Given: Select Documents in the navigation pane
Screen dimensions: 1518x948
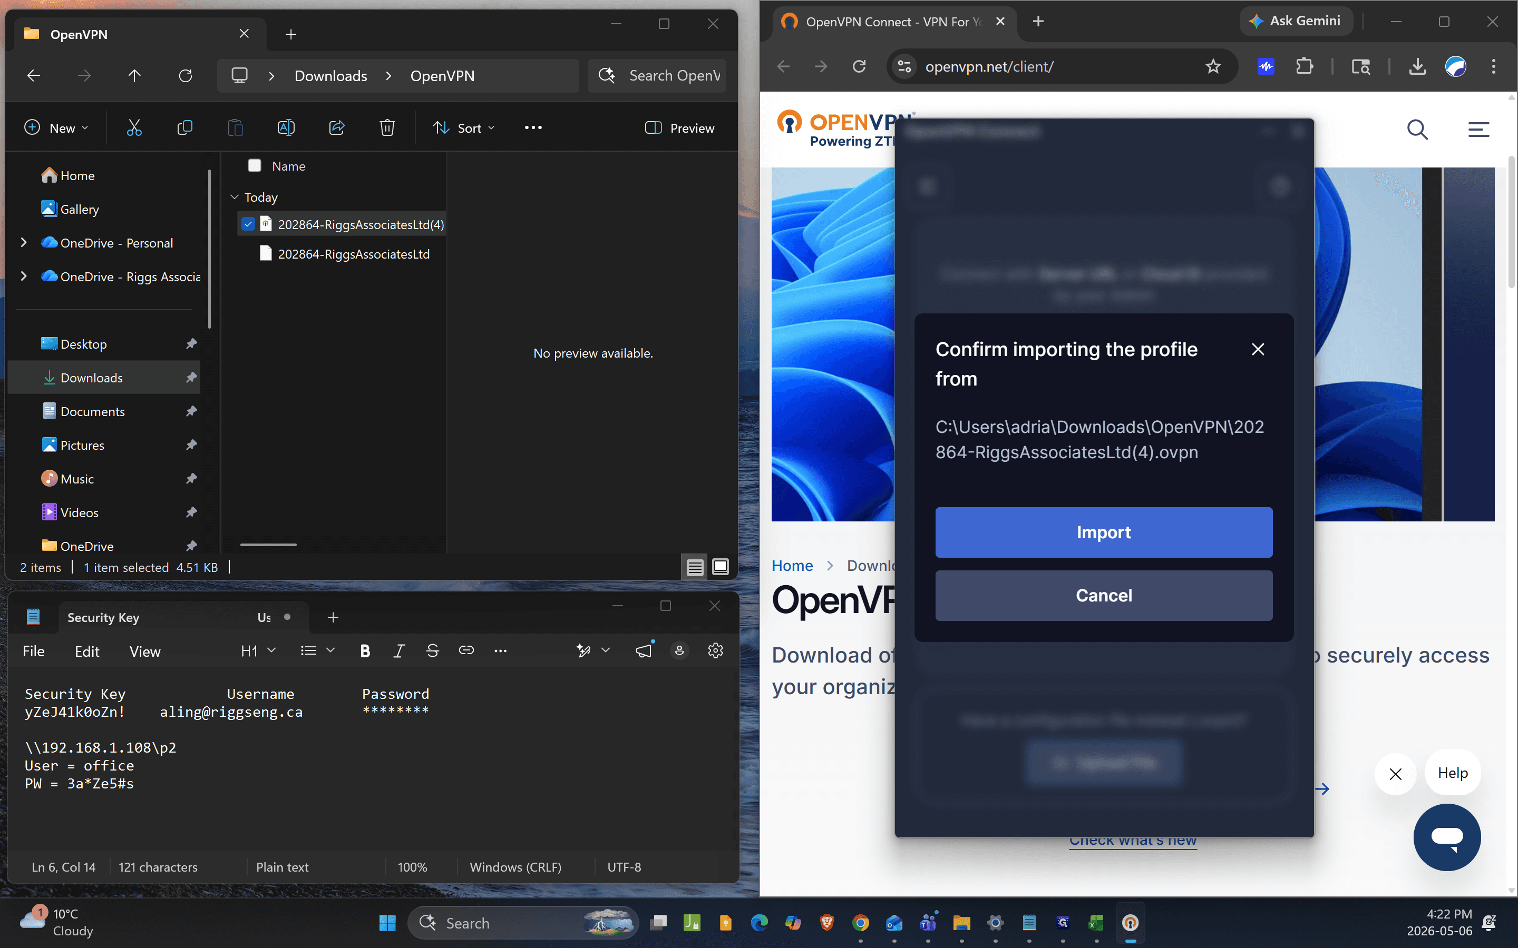Looking at the screenshot, I should 104,411.
